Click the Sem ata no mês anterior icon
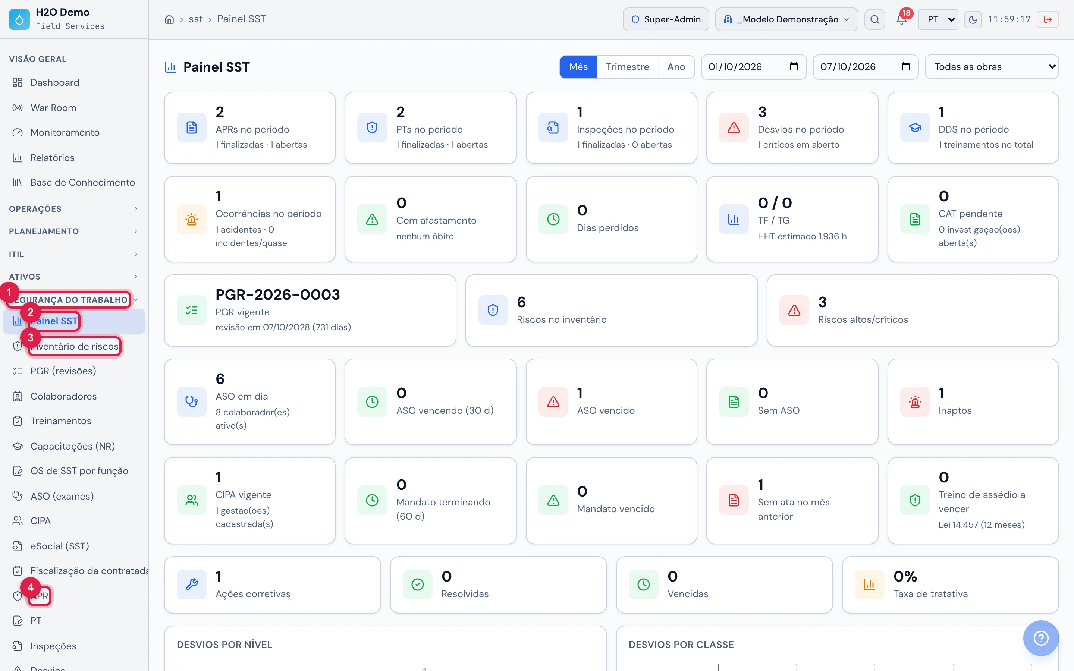The width and height of the screenshot is (1074, 671). pos(734,500)
